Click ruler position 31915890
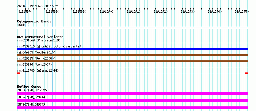Viewport: 256px width, 111px height. 79,12
